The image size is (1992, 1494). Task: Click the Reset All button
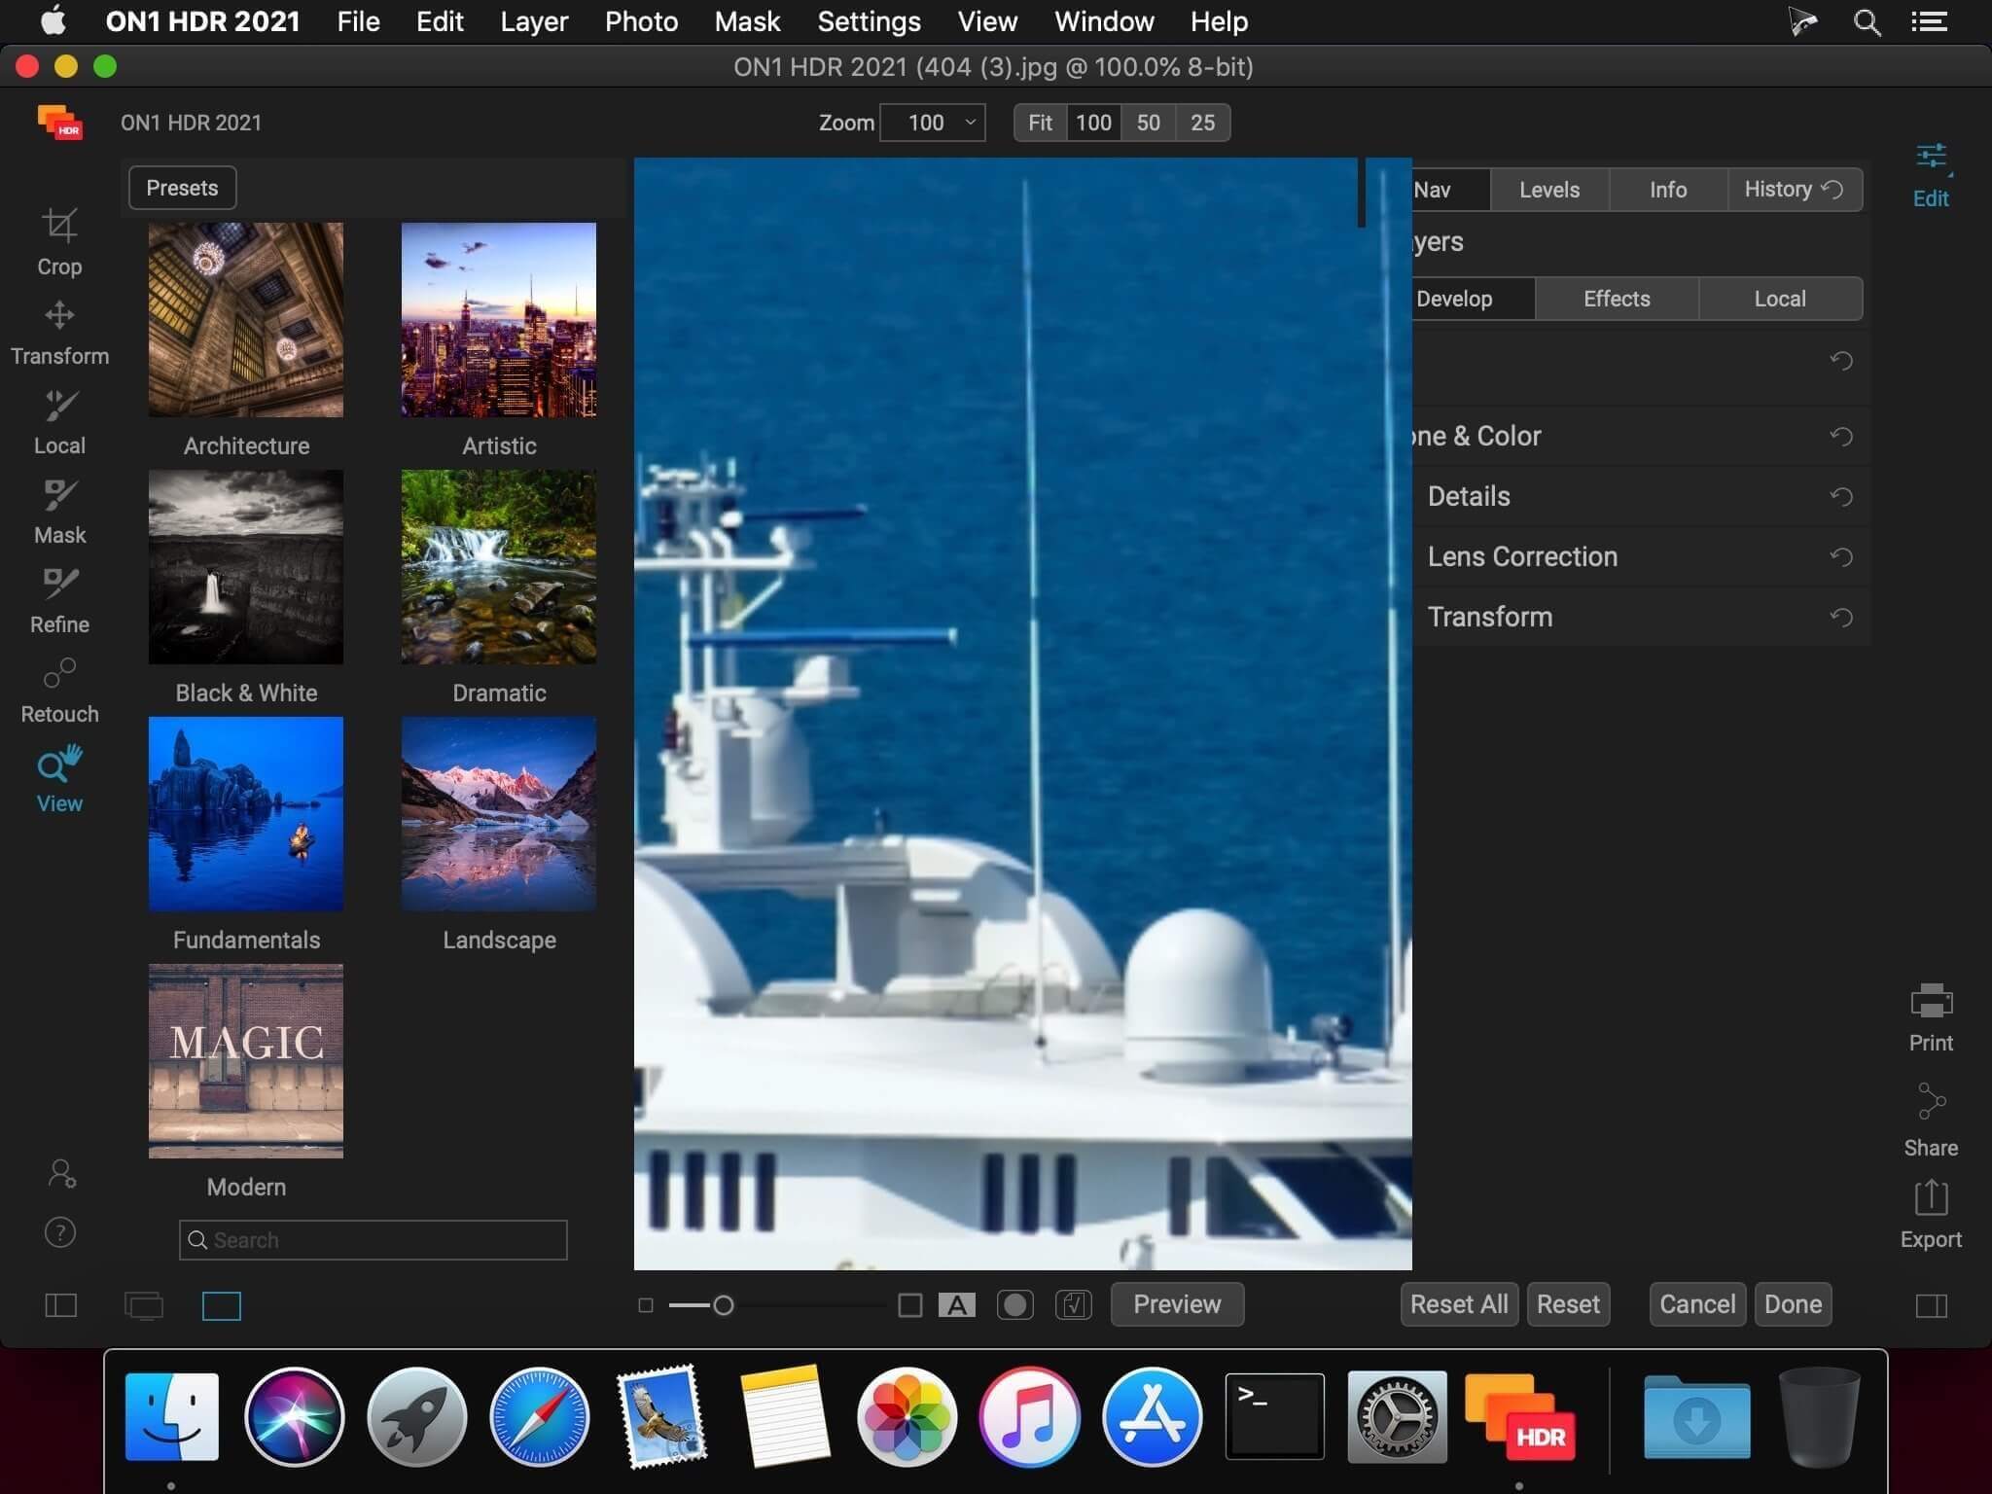(1459, 1304)
